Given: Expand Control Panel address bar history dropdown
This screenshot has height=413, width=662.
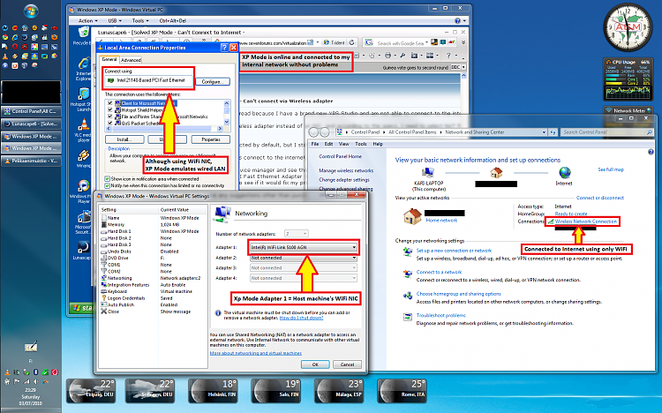Looking at the screenshot, I should [x=544, y=132].
